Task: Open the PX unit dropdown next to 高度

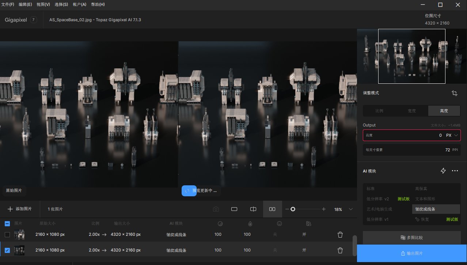Action: click(456, 135)
